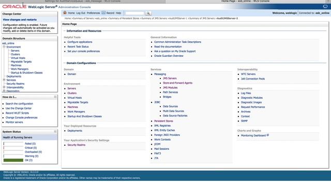Click AuditJMSServer-1 breadcrumb link

pyautogui.click(x=178, y=19)
